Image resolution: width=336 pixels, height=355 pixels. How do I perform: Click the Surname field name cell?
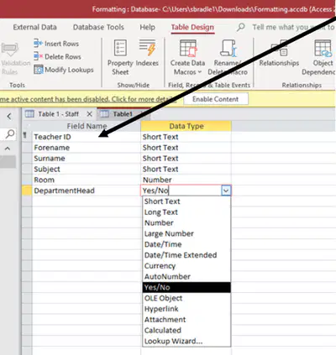tap(87, 159)
